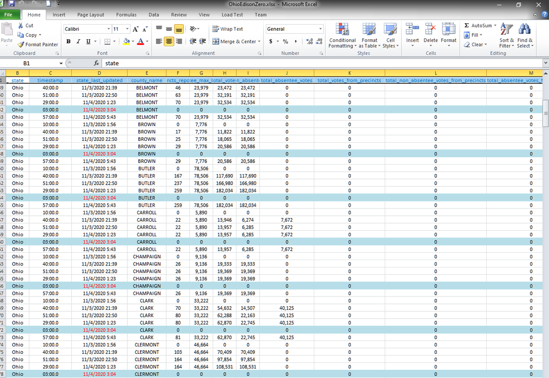Open the General number format dropdown
The width and height of the screenshot is (549, 378).
(321, 29)
